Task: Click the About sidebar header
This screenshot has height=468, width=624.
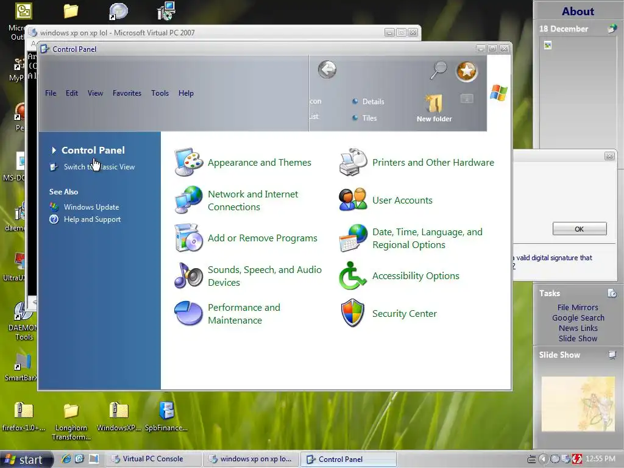Action: [578, 11]
